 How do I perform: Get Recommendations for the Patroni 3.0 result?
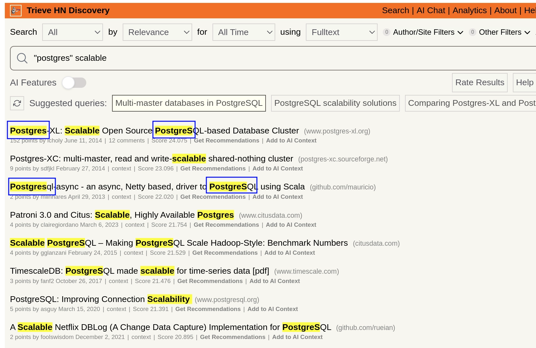226,225
